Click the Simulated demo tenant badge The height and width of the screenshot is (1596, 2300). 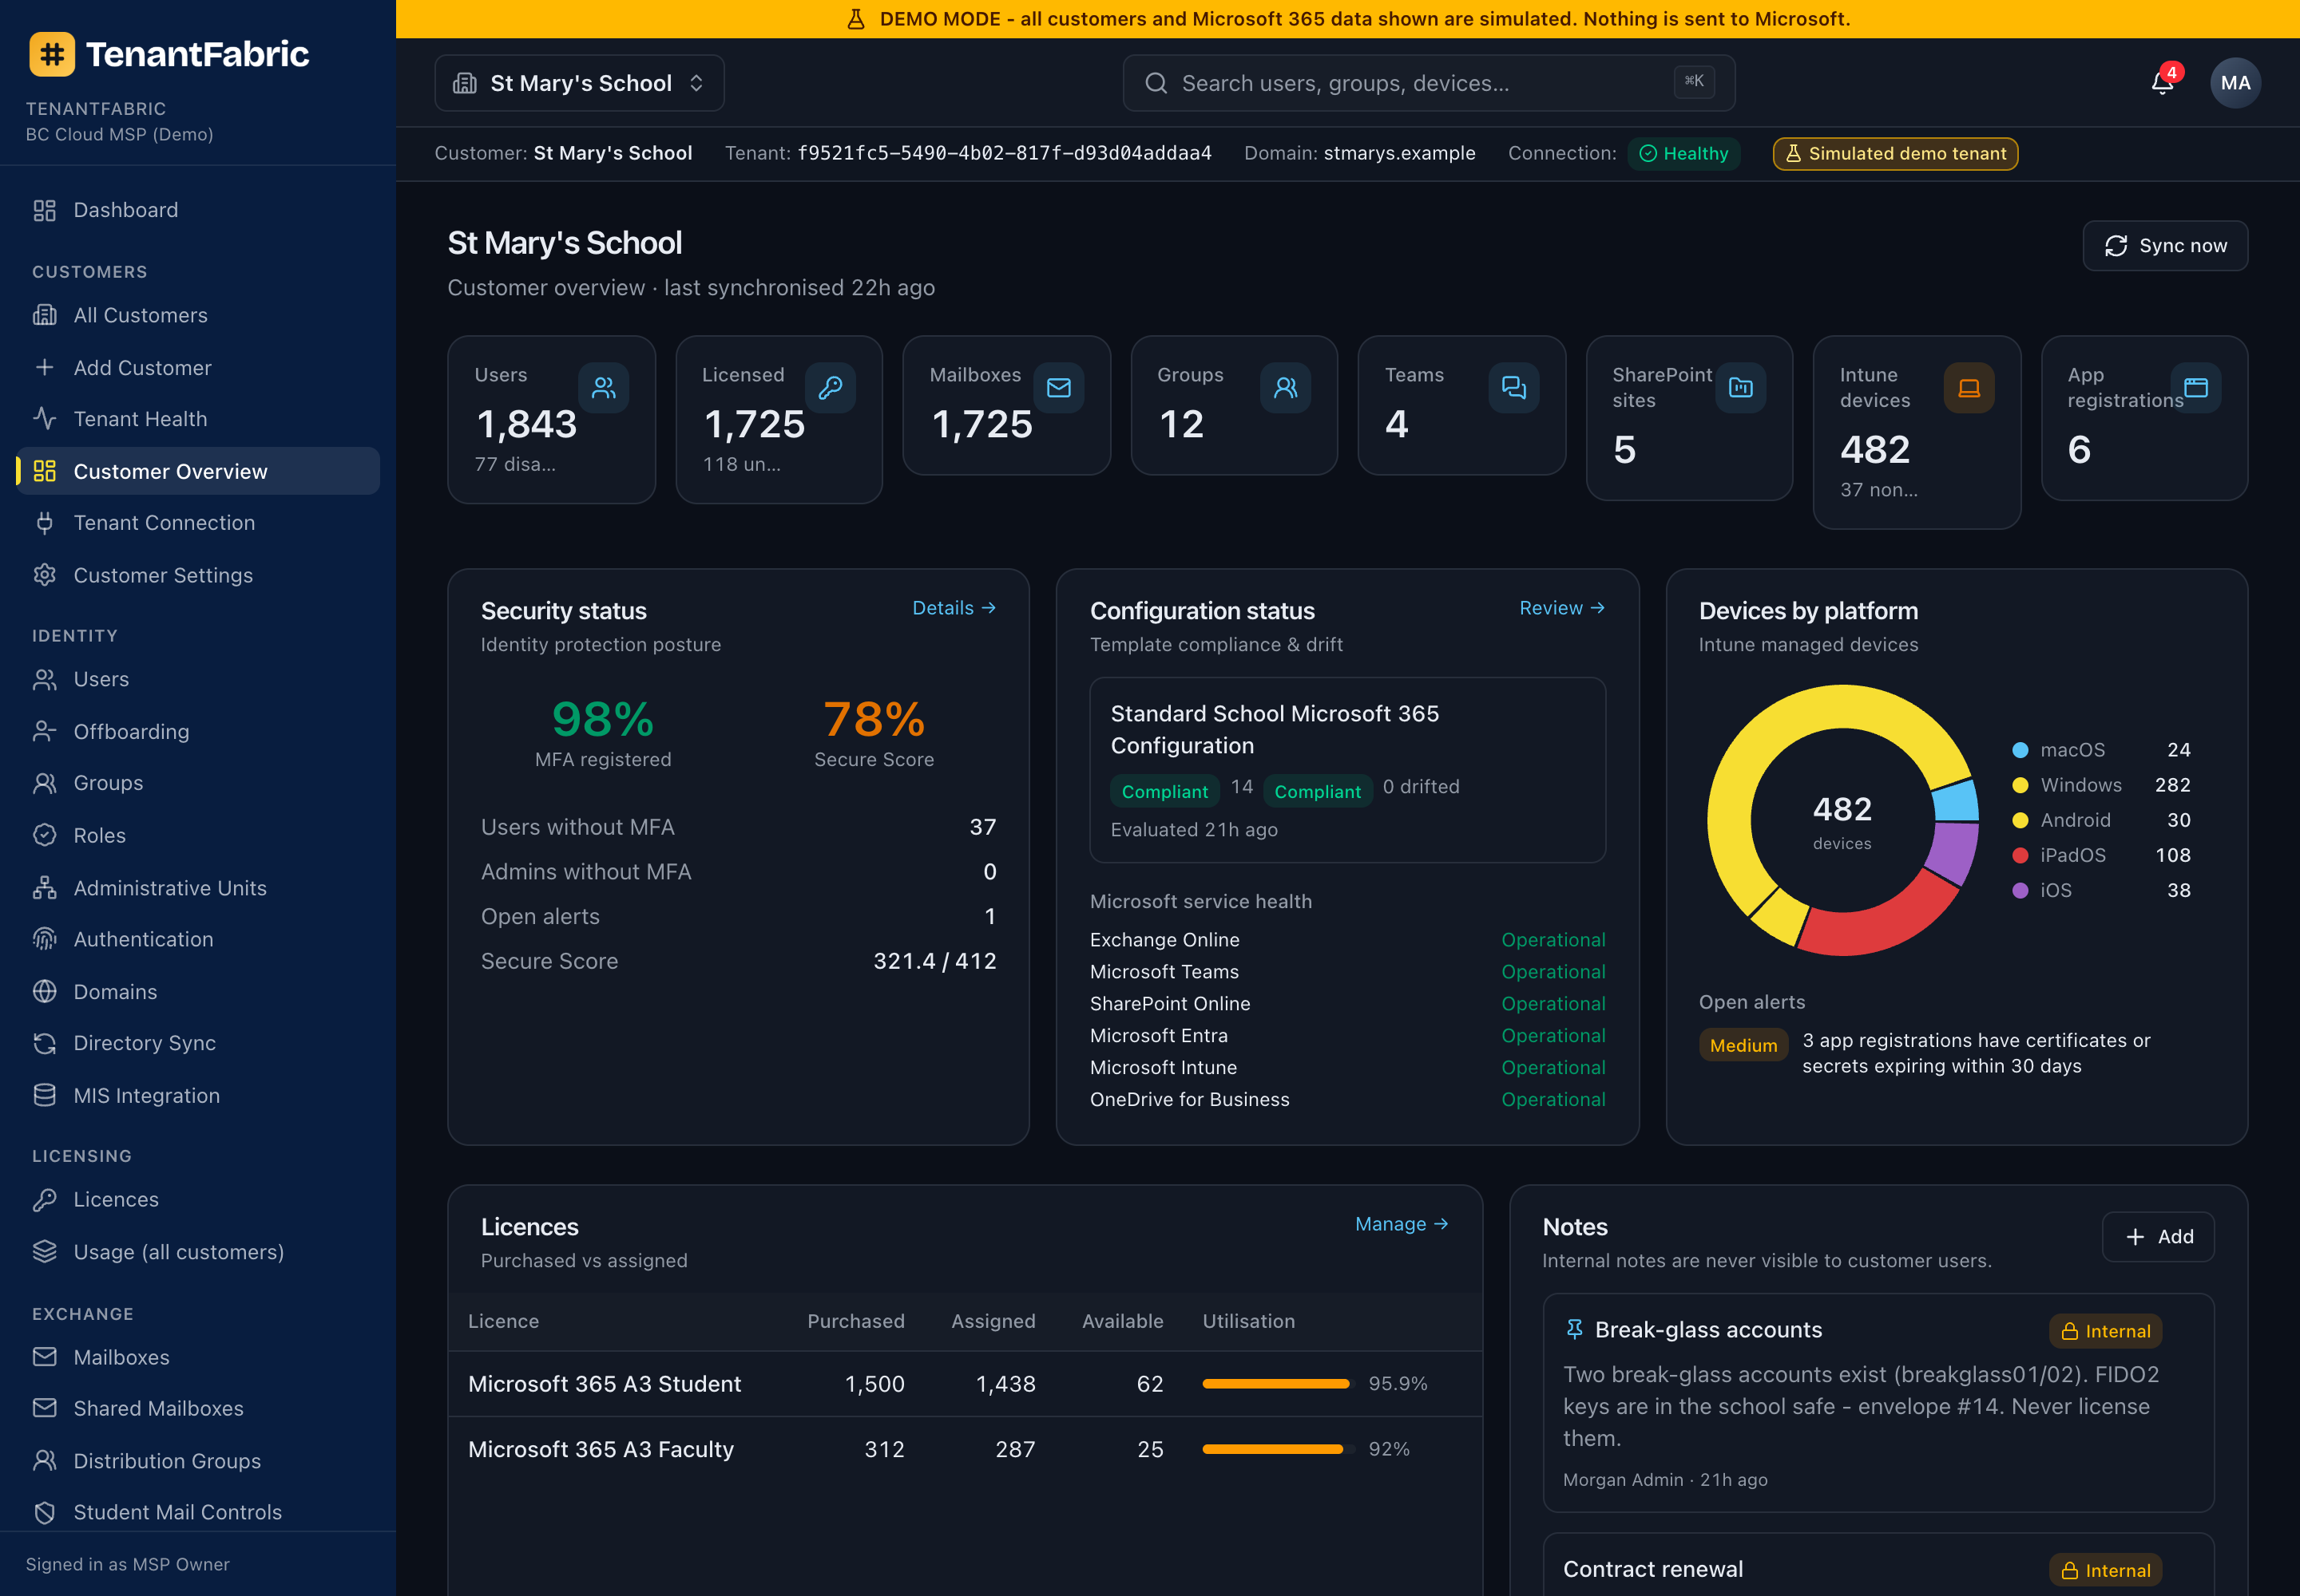[x=1896, y=154]
